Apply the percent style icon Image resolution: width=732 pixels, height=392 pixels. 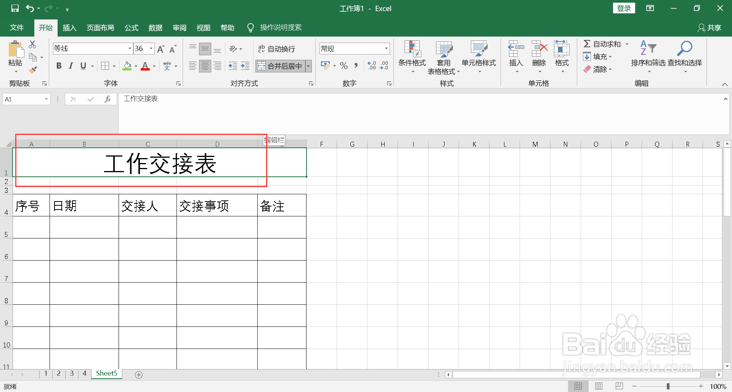click(x=344, y=66)
